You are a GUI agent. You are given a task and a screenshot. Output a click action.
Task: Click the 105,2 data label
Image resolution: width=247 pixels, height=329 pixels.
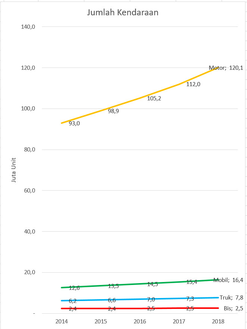coord(154,98)
